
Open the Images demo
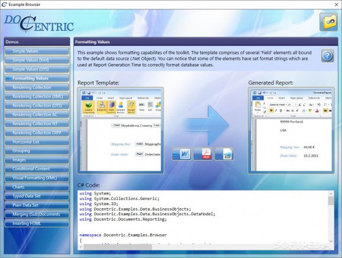click(37, 160)
